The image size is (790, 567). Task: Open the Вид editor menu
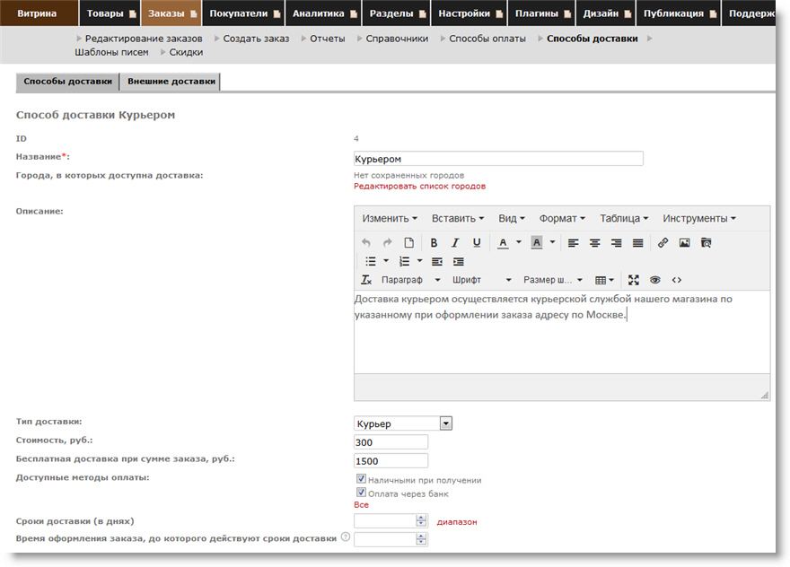point(512,219)
